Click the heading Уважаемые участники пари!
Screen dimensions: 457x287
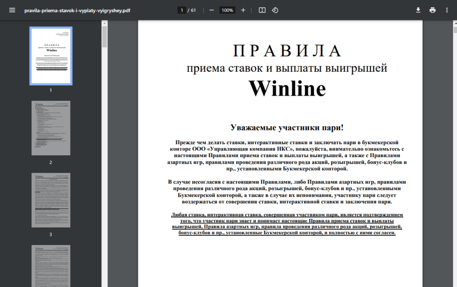[x=287, y=127]
